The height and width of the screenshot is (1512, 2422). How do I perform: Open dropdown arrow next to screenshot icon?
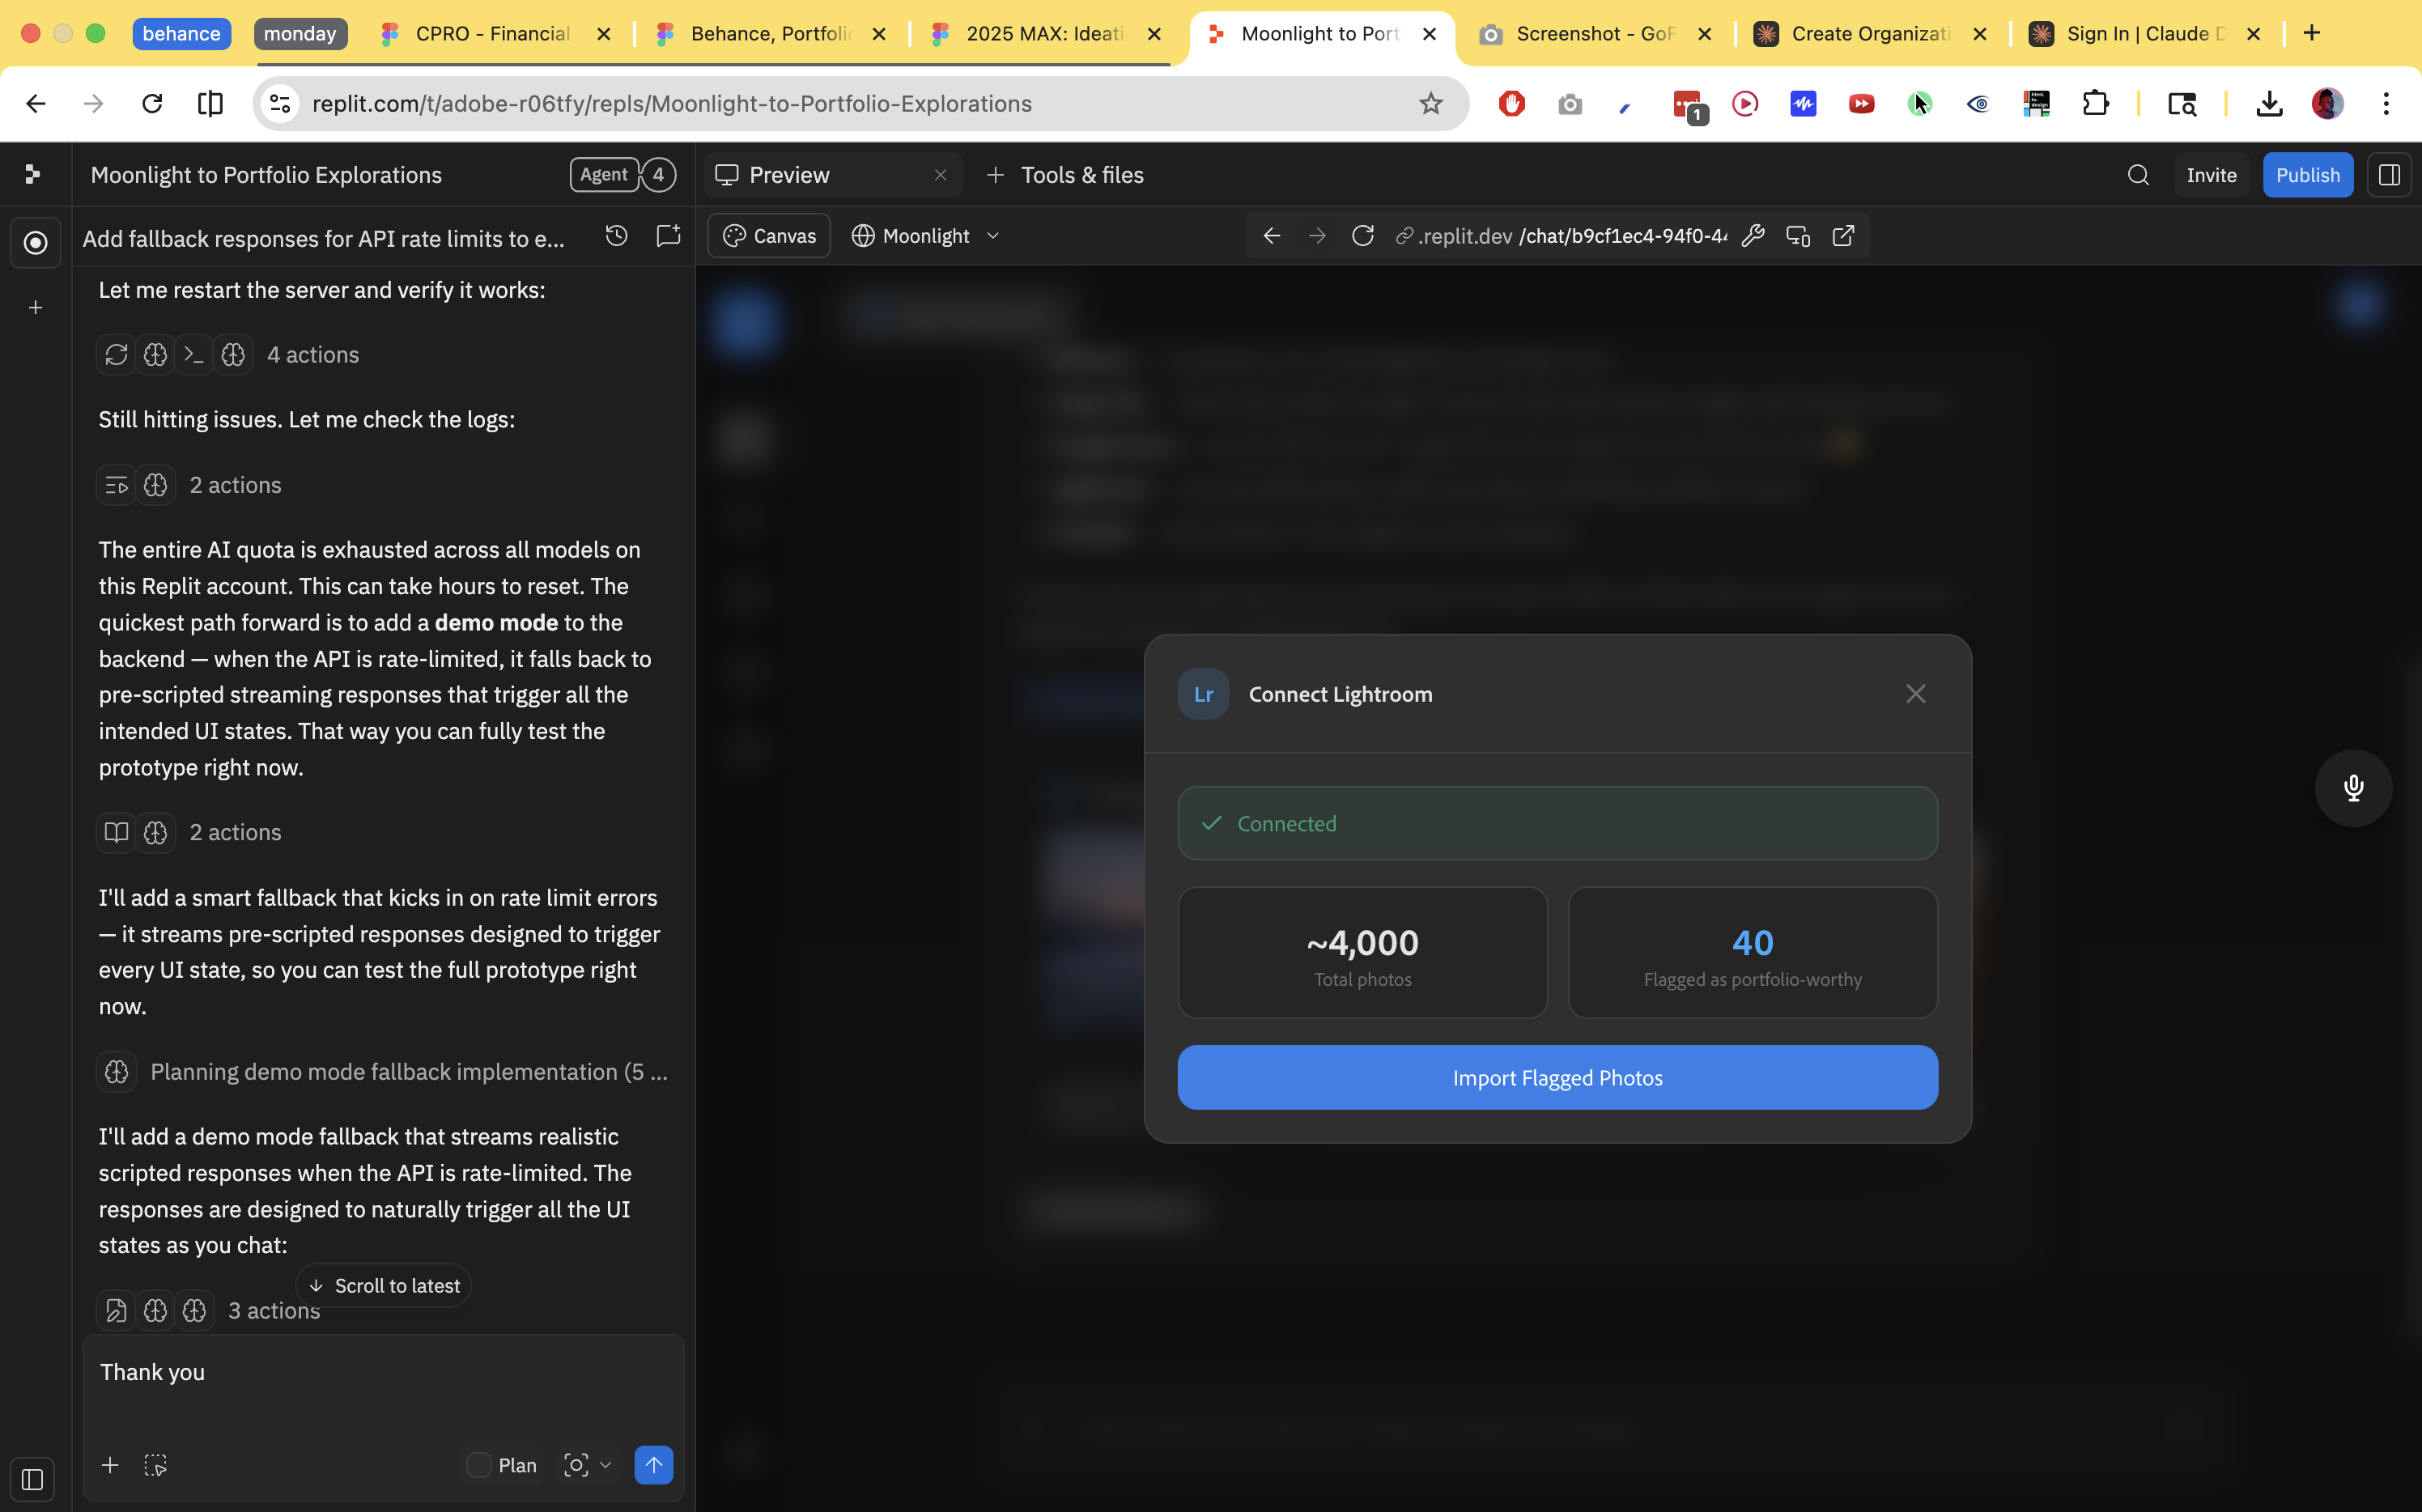point(606,1465)
